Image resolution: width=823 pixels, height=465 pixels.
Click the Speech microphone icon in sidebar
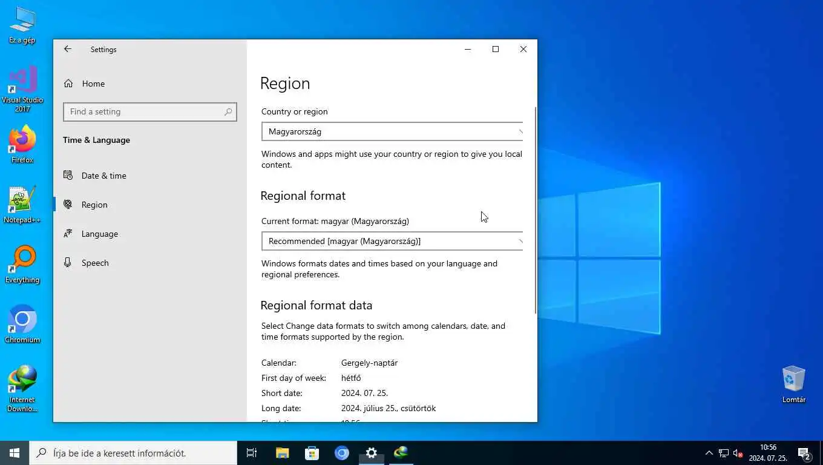click(x=68, y=263)
